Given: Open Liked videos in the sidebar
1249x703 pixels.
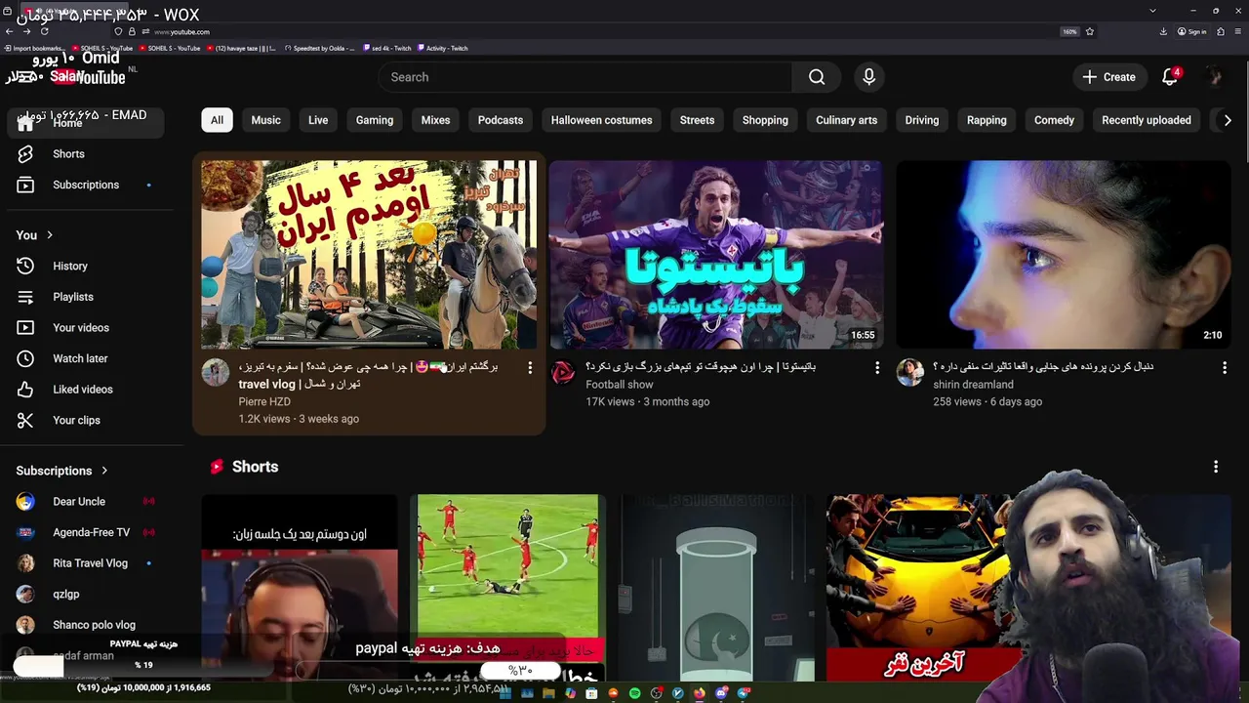Looking at the screenshot, I should pyautogui.click(x=86, y=390).
